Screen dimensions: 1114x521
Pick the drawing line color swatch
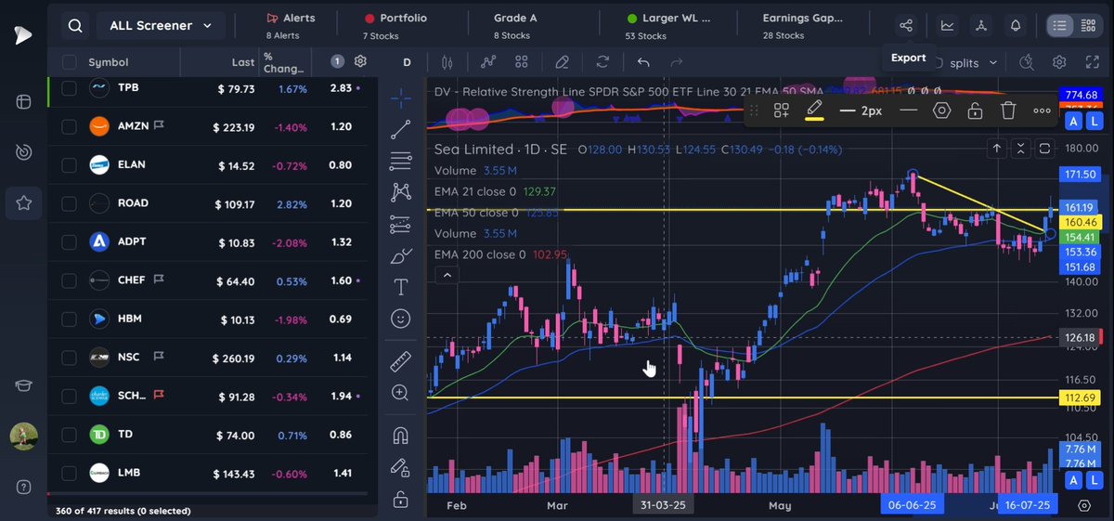(x=815, y=111)
